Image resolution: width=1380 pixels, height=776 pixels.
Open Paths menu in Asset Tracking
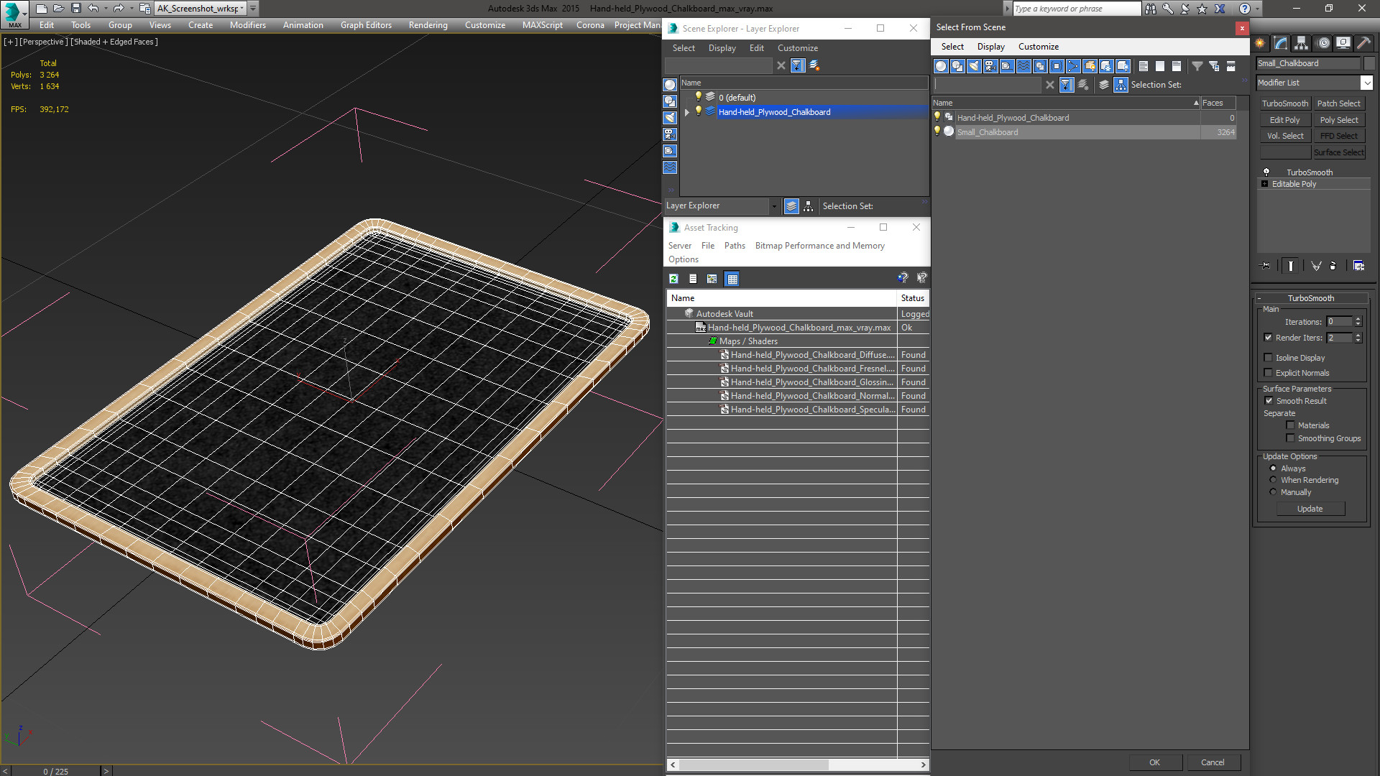tap(735, 246)
